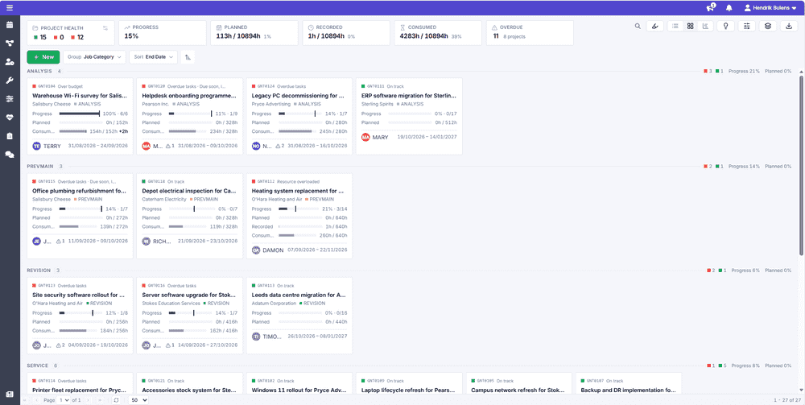Click 'Adatum Corporation' client name

[x=274, y=304]
